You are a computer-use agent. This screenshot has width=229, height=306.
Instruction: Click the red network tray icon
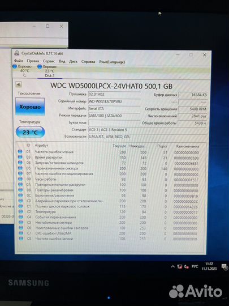180,266
